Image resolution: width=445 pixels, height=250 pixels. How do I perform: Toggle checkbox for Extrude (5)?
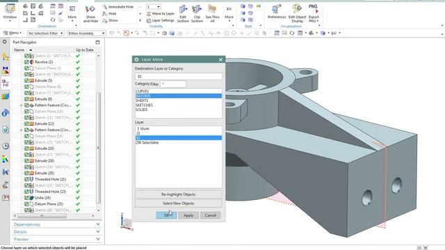(26, 81)
